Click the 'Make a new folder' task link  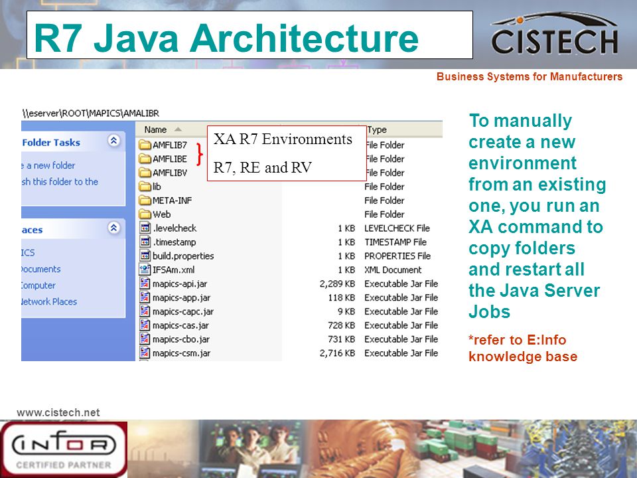click(x=48, y=165)
